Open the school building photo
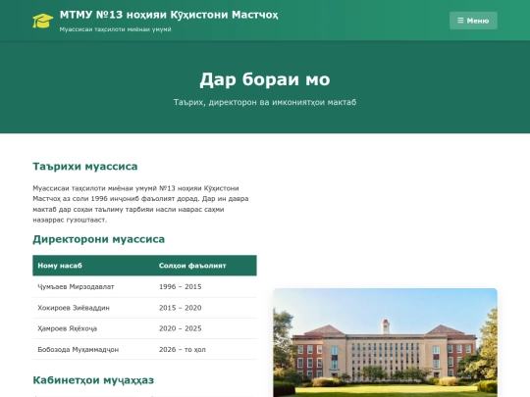Image resolution: width=530 pixels, height=397 pixels. (386, 343)
